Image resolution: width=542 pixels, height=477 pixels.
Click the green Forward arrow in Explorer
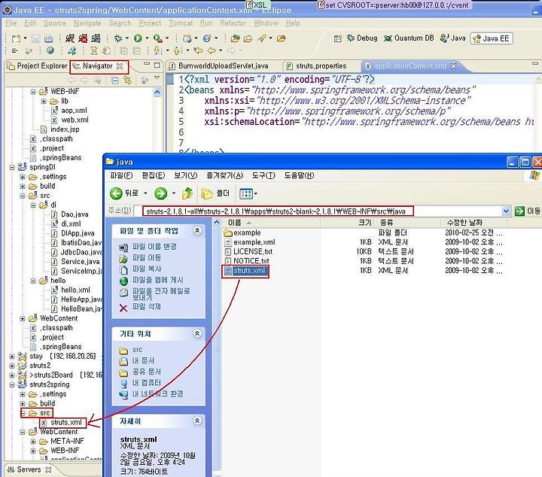[x=161, y=193]
